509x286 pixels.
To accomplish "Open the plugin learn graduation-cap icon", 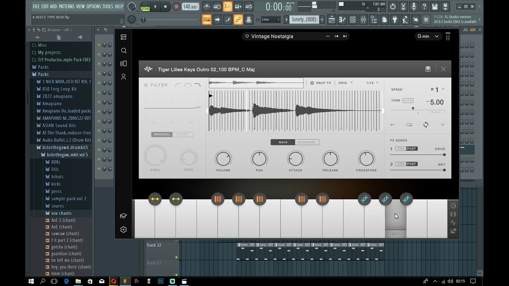I will pos(123,216).
